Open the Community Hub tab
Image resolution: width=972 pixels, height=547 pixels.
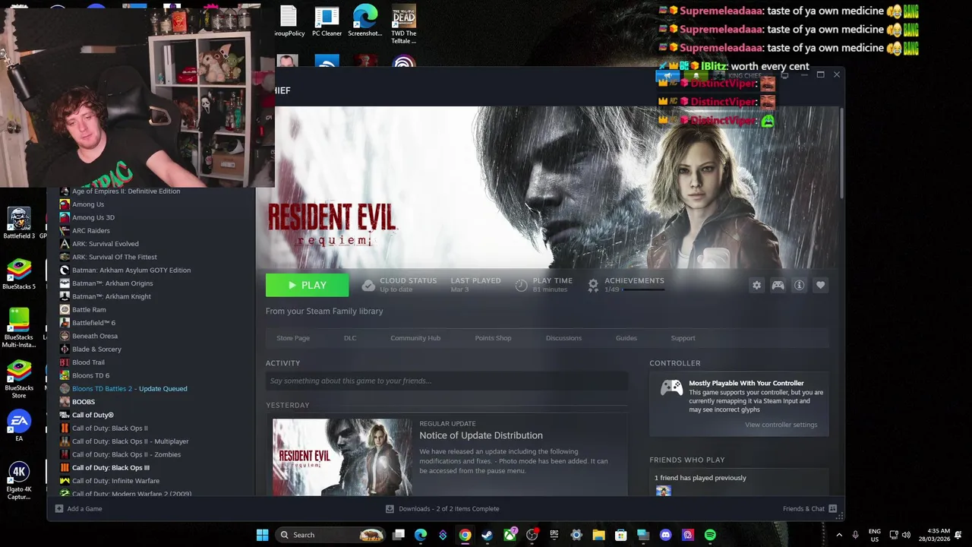tap(415, 338)
